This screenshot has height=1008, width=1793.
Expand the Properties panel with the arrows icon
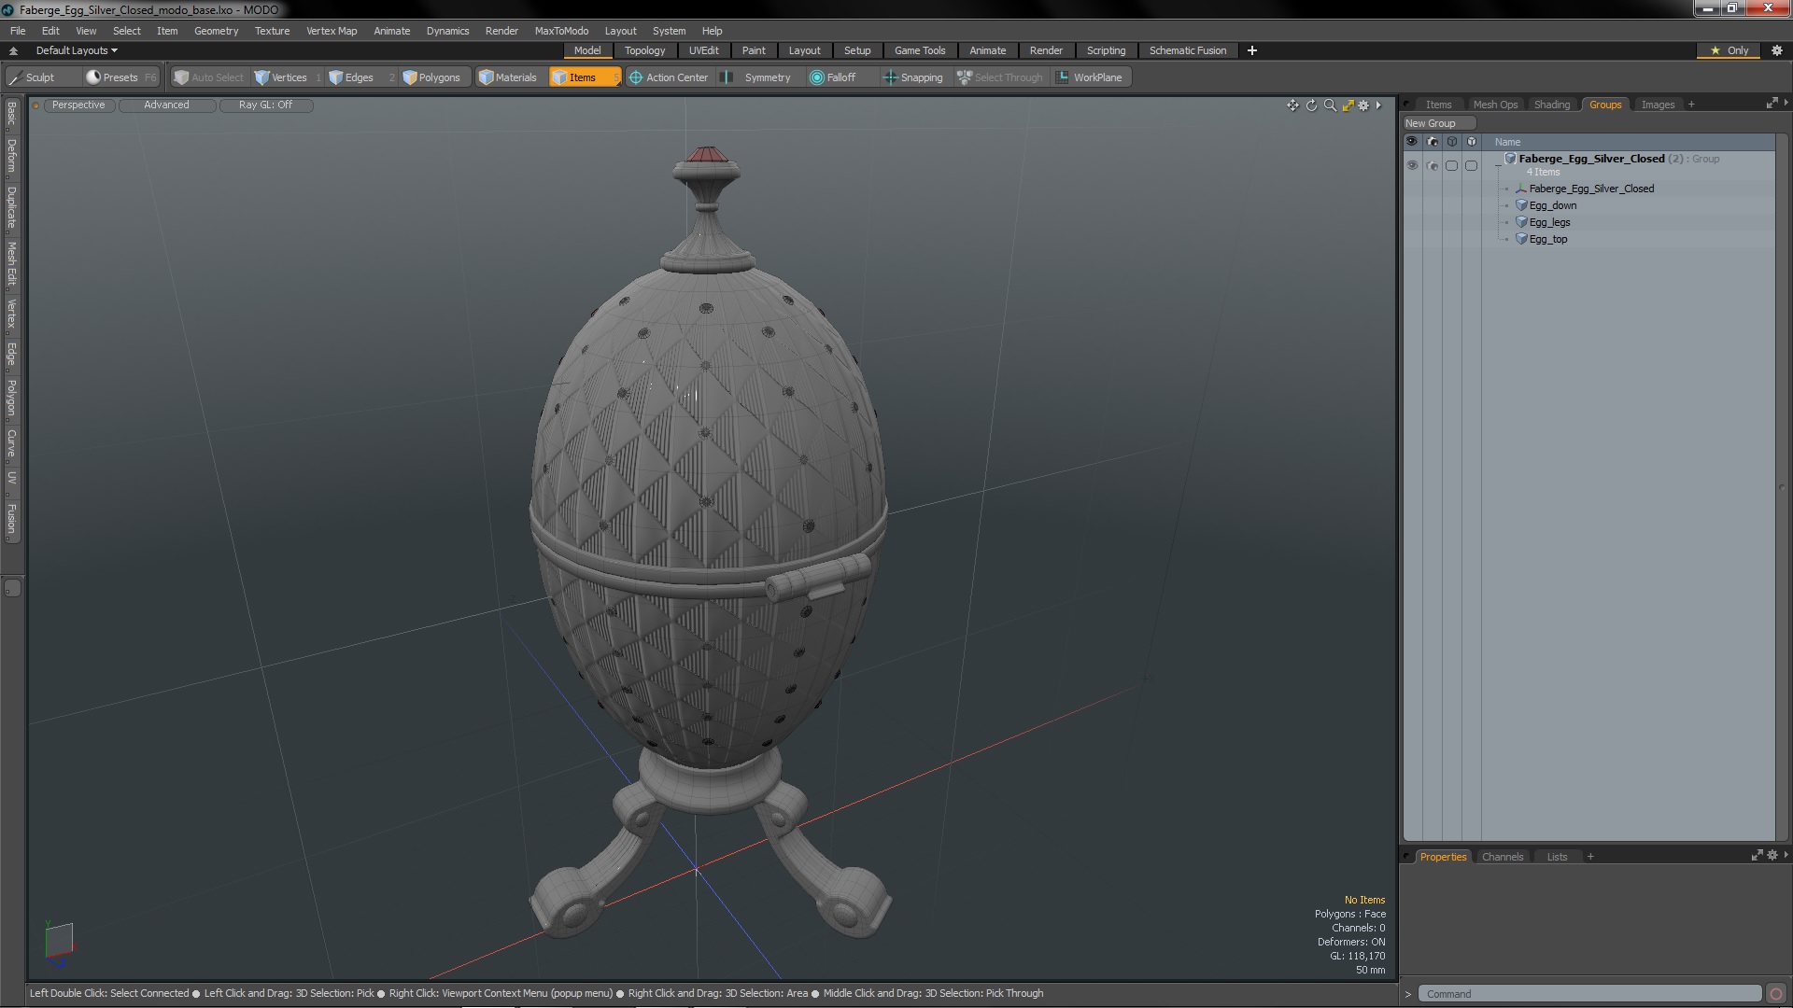(1757, 855)
